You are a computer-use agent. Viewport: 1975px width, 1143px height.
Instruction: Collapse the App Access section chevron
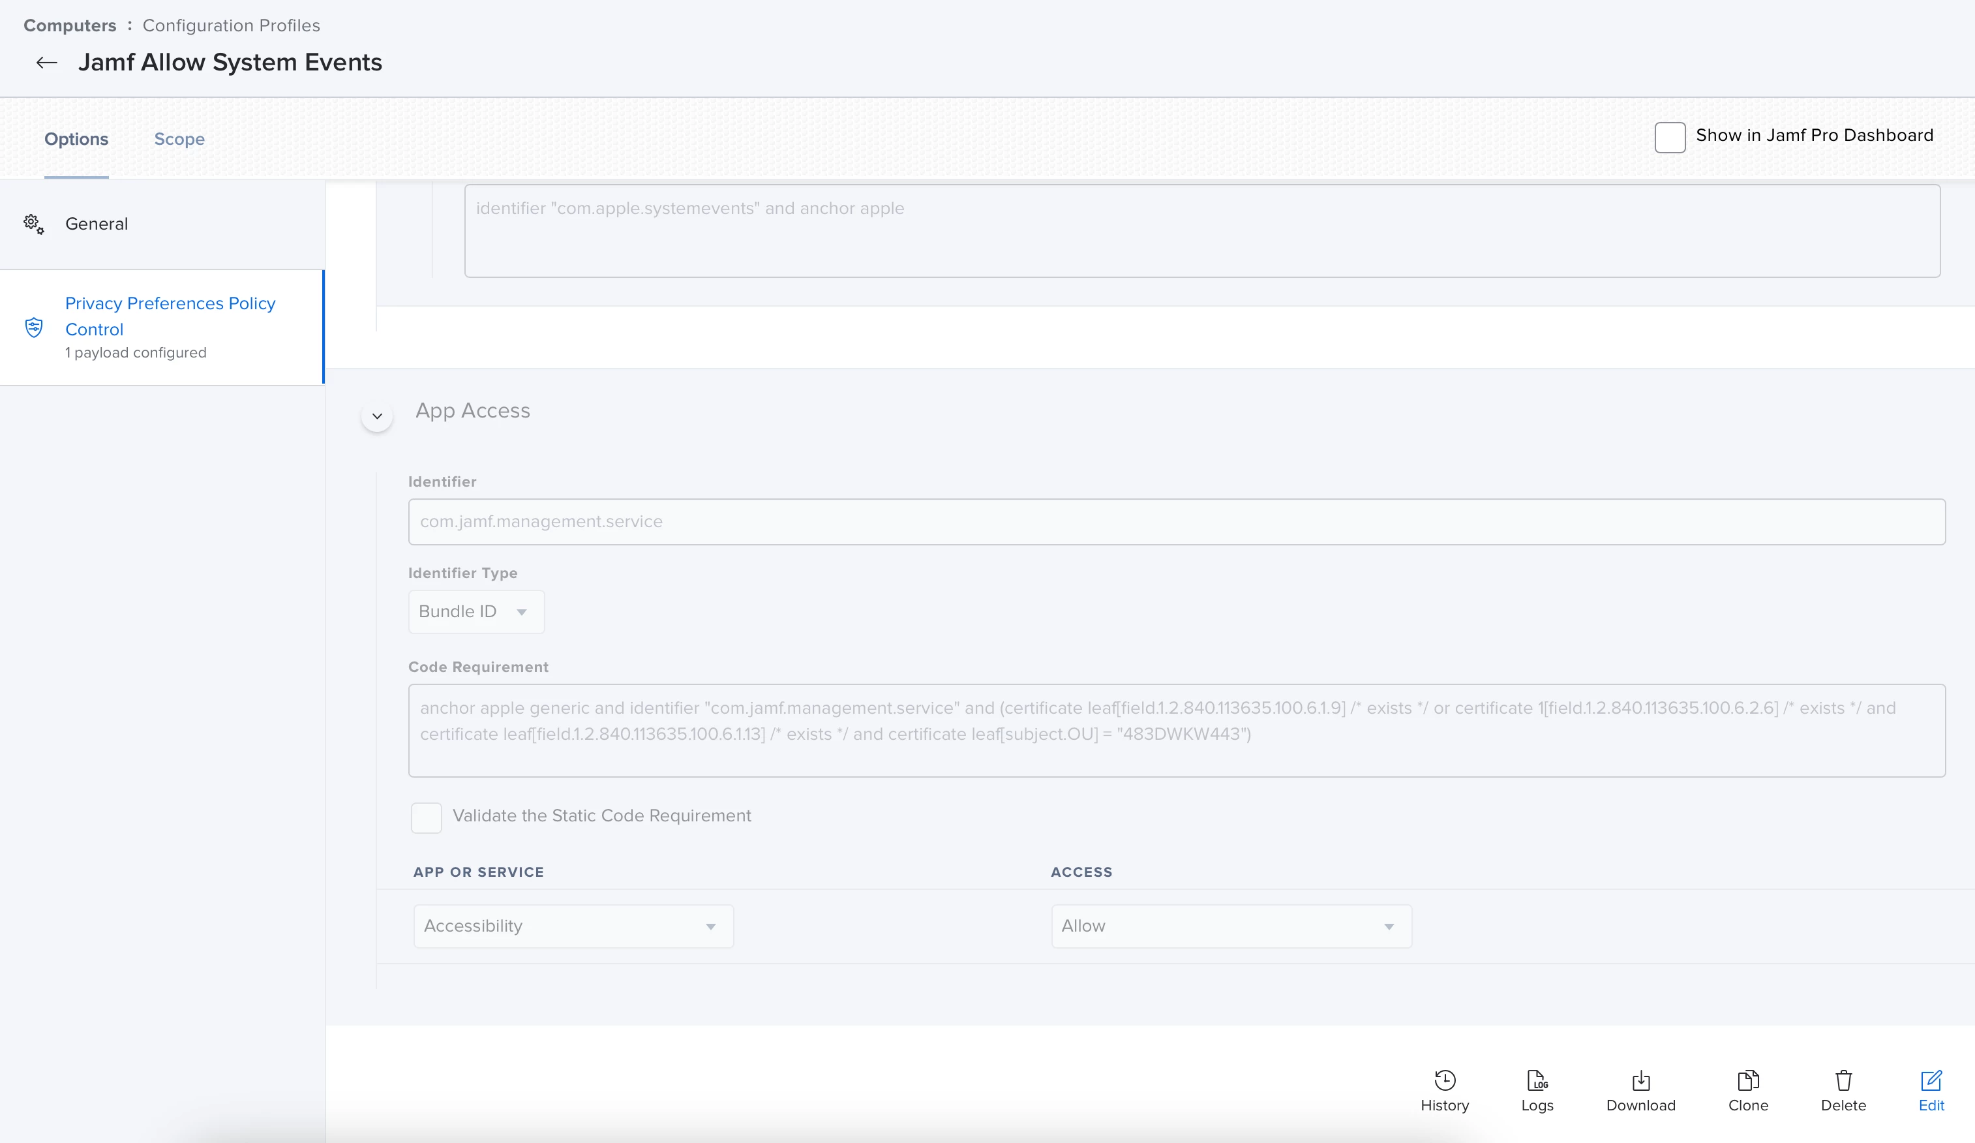(377, 416)
